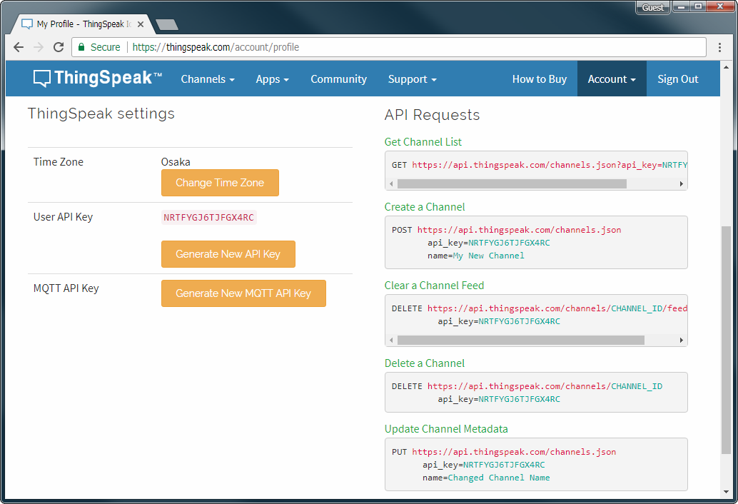The image size is (738, 504).
Task: Click the address bar URL field
Action: pos(389,47)
